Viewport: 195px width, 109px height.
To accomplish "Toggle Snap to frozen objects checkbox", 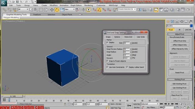I will [107, 61].
